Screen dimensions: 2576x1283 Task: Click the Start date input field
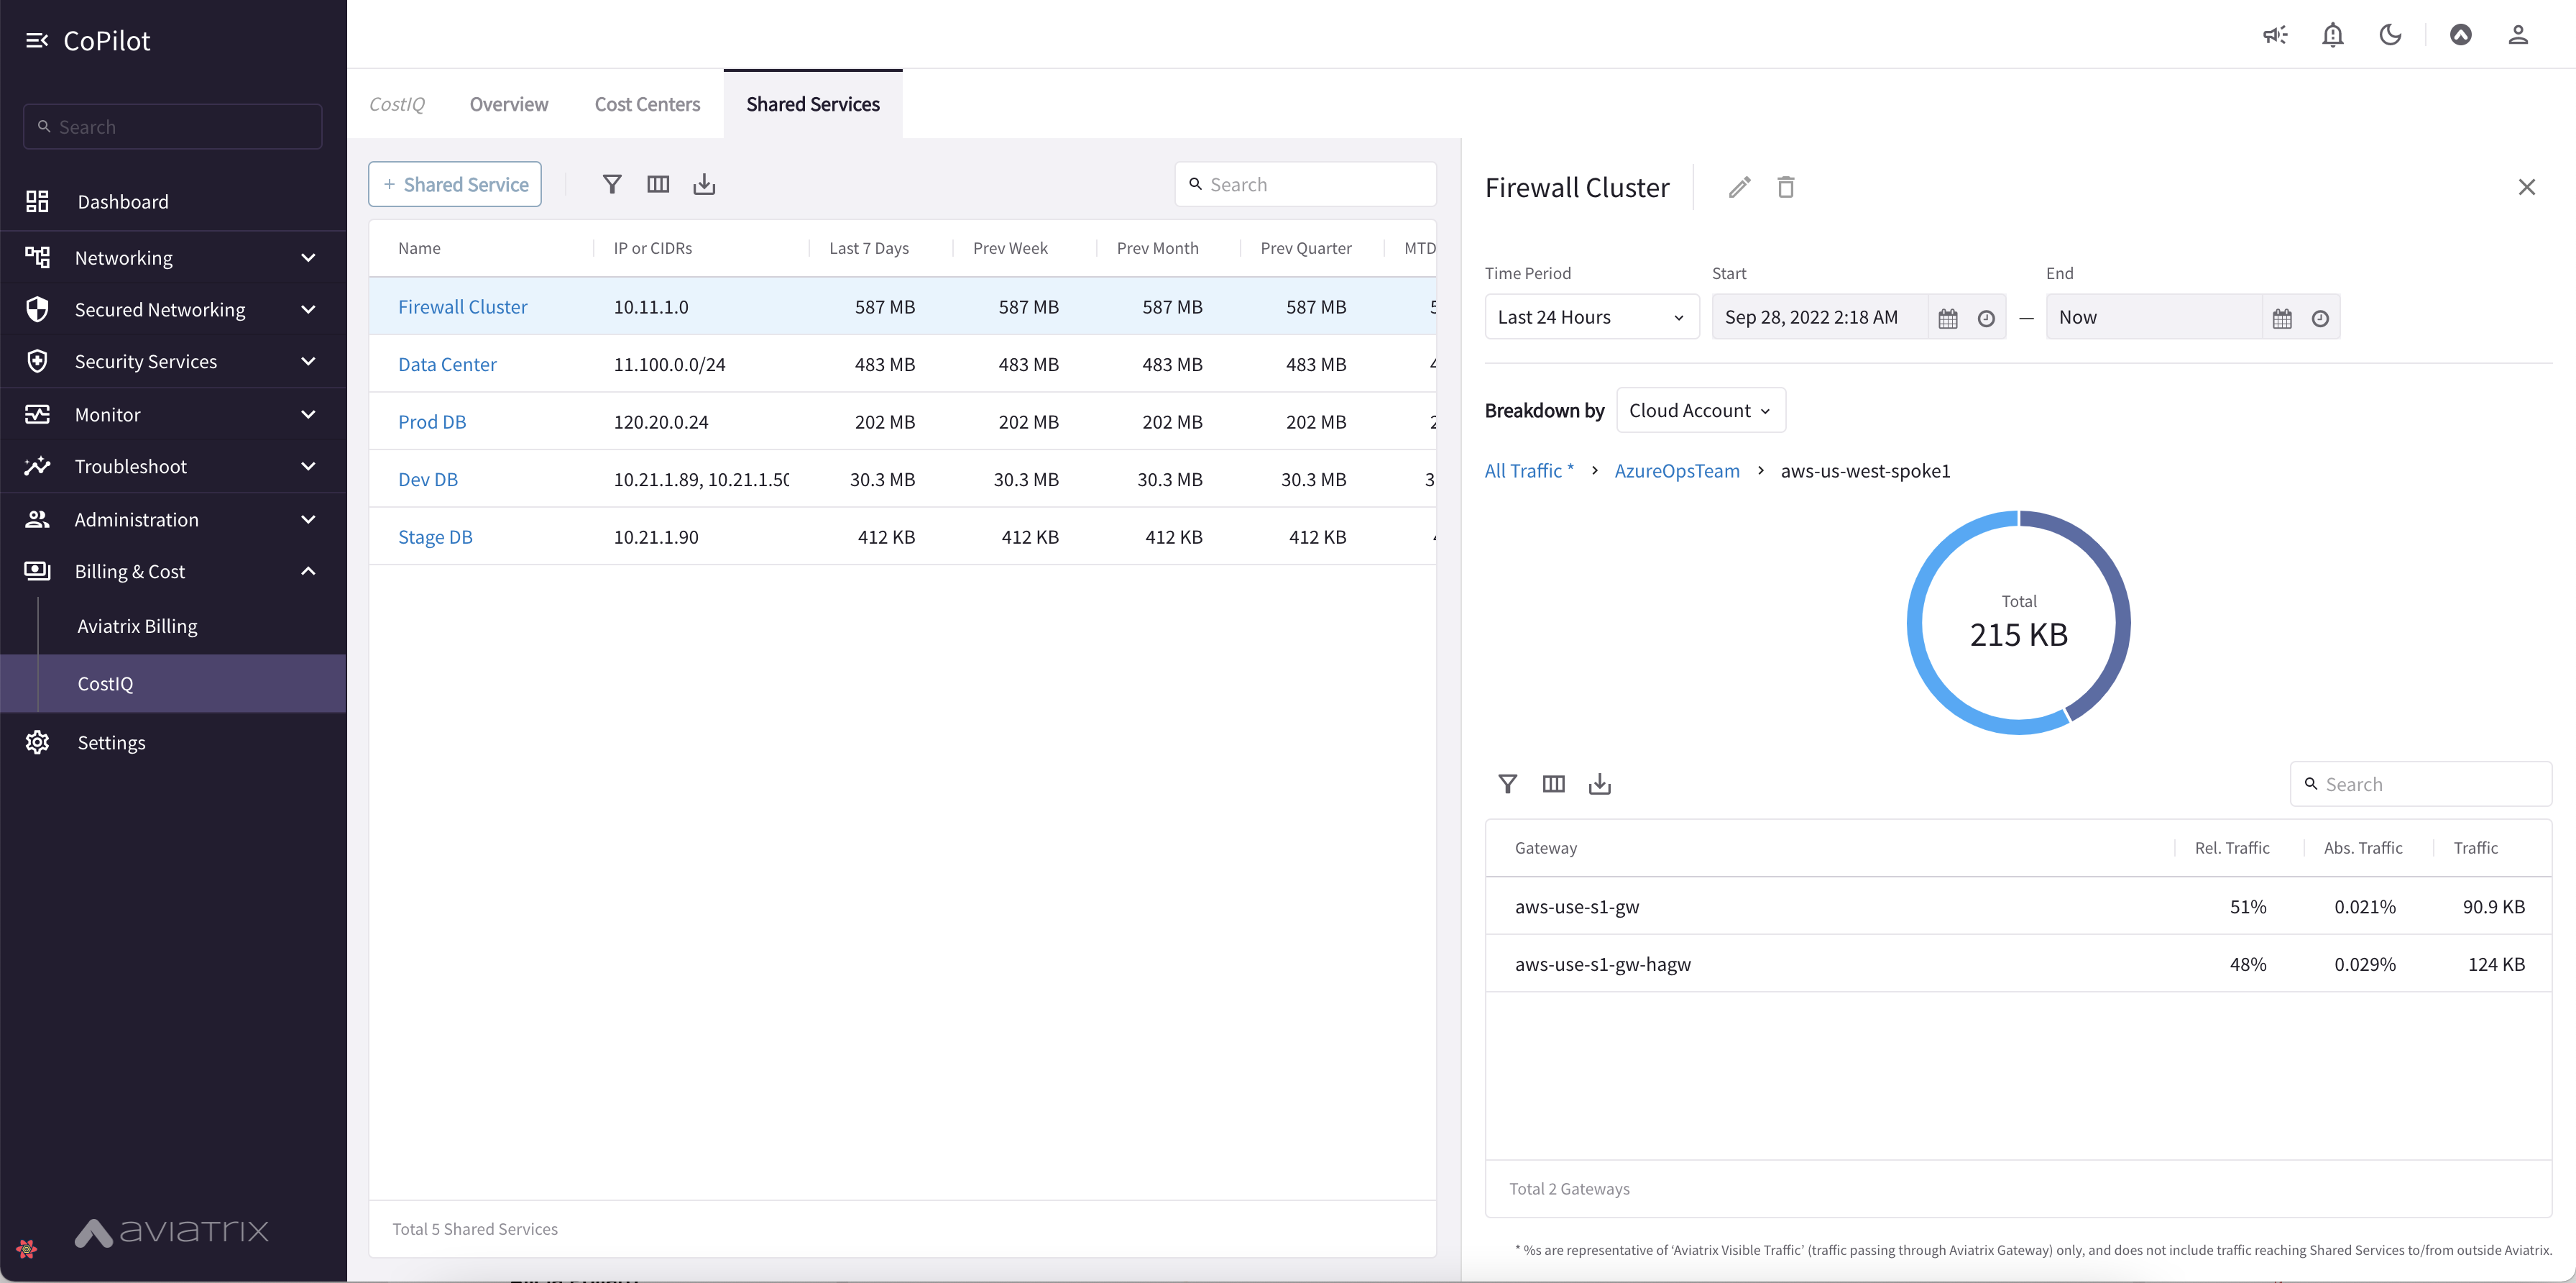(x=1821, y=316)
